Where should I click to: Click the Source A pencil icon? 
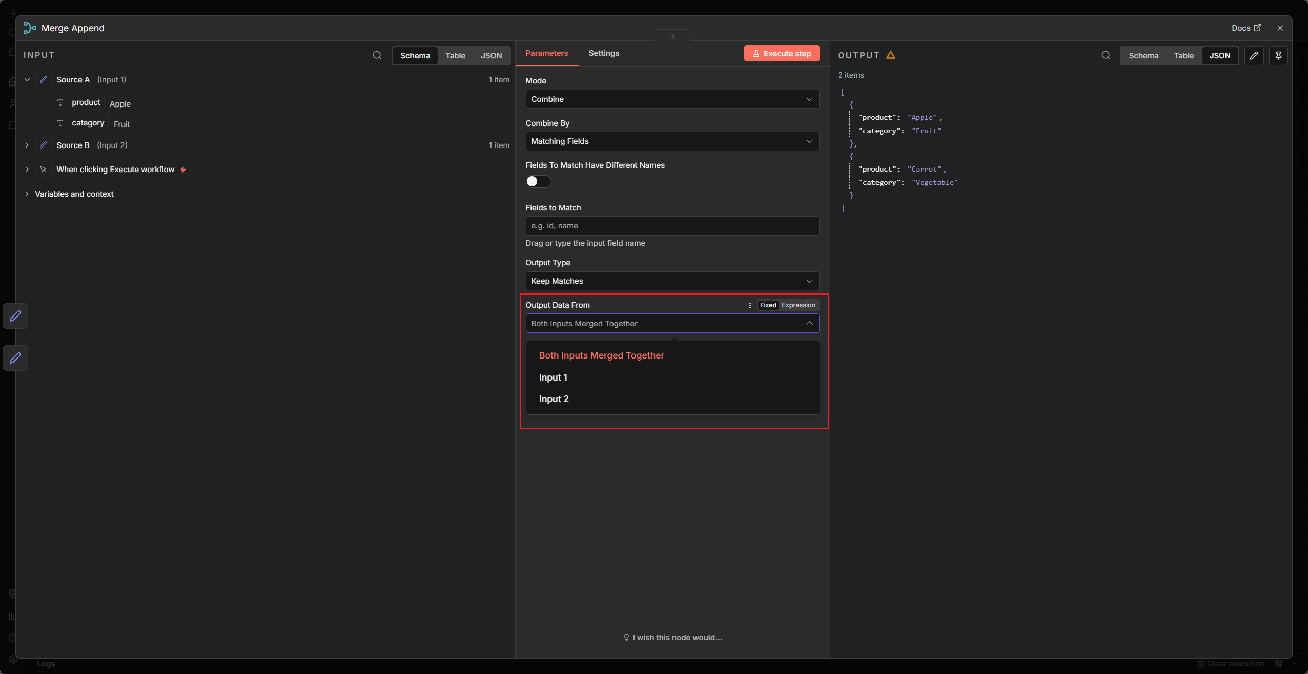click(x=44, y=80)
